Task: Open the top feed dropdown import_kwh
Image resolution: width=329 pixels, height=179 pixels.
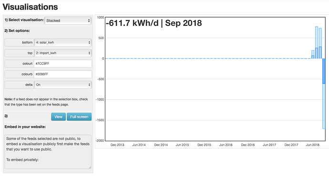Action: point(63,53)
